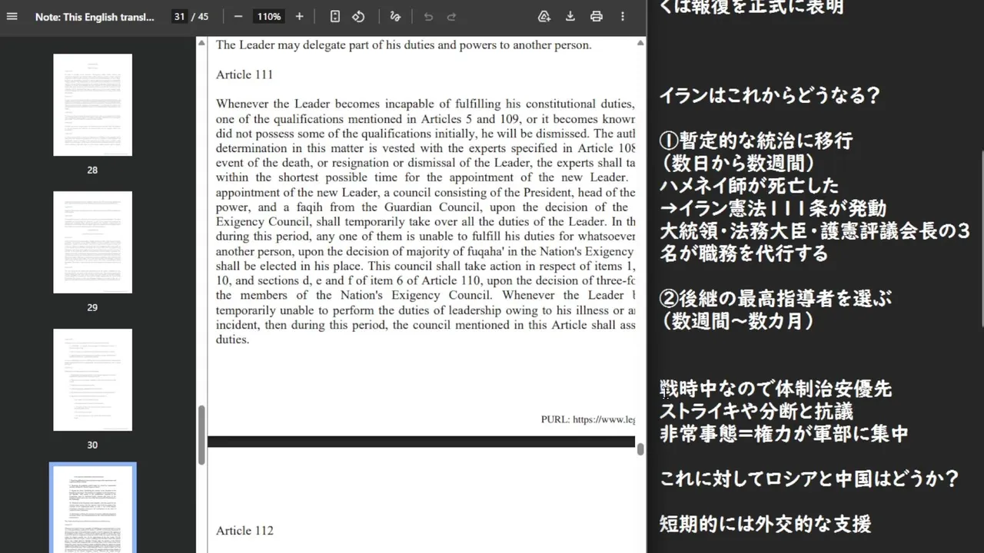Click the '短期的には外交的な支援' line
This screenshot has width=984, height=553.
coord(766,524)
